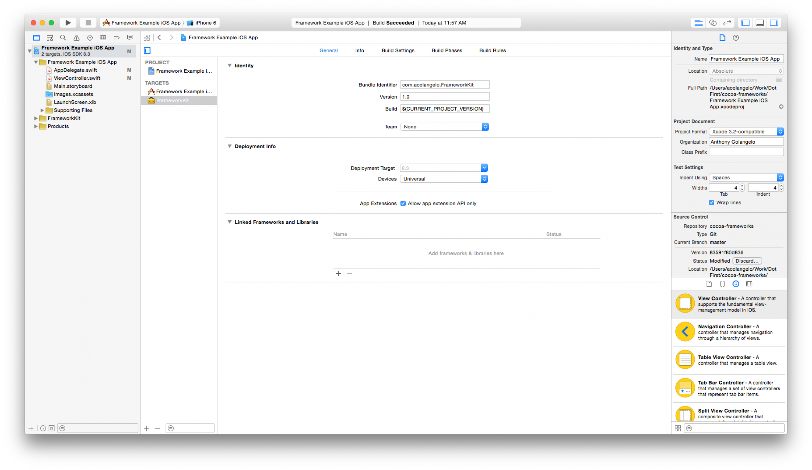The width and height of the screenshot is (812, 470).
Task: Open the Test navigator diamond icon
Action: click(90, 38)
